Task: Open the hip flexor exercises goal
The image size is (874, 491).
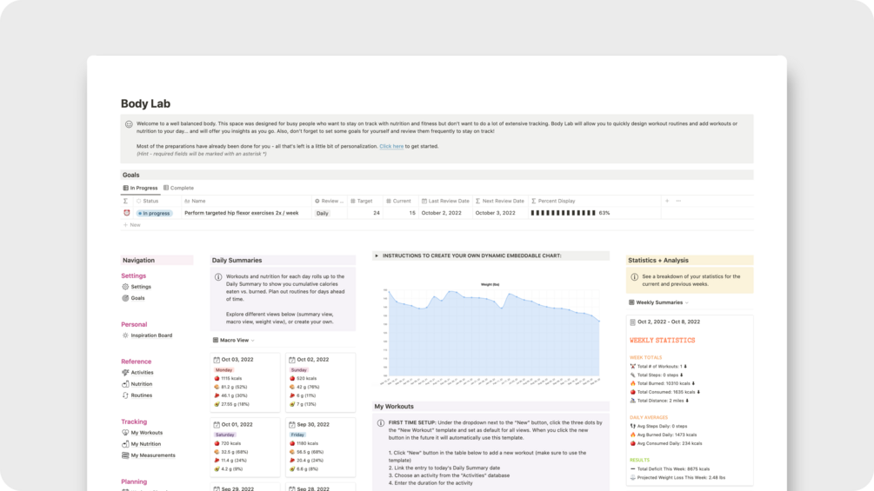Action: [242, 213]
